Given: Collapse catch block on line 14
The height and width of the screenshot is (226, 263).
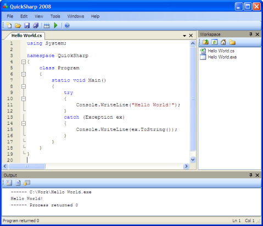Looking at the screenshot, I should point(24,123).
